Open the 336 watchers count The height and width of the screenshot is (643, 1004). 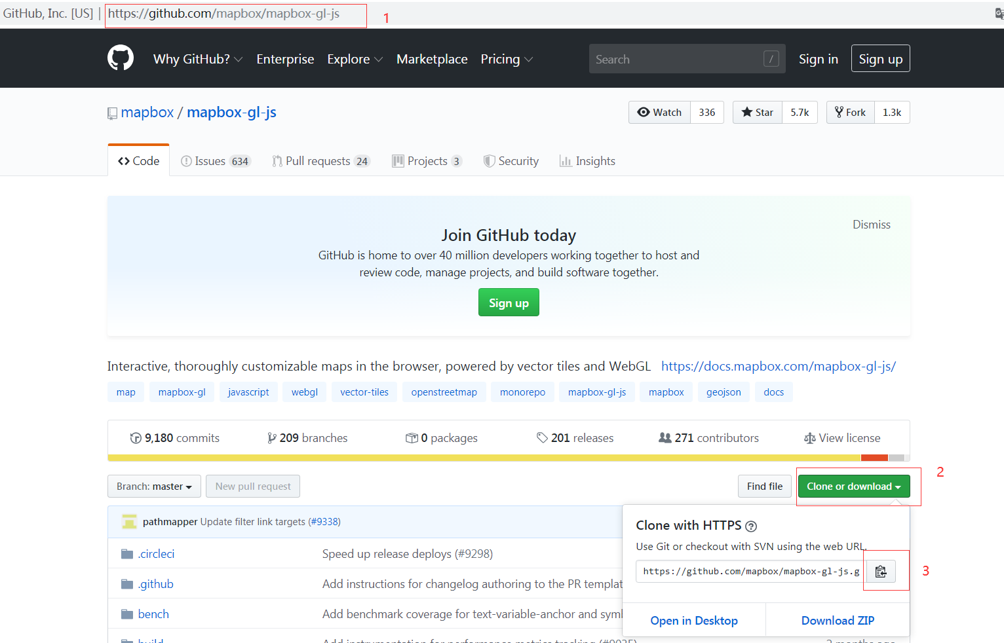coord(707,113)
